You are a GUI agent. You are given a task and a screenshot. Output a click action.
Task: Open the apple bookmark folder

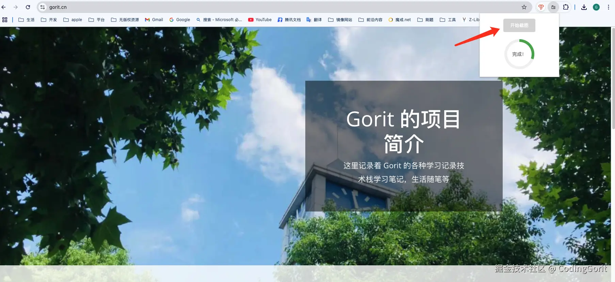click(73, 20)
